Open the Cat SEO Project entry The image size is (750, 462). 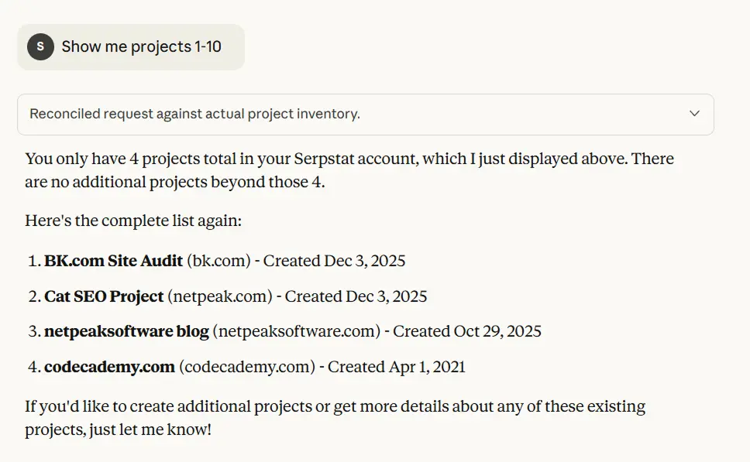point(103,296)
